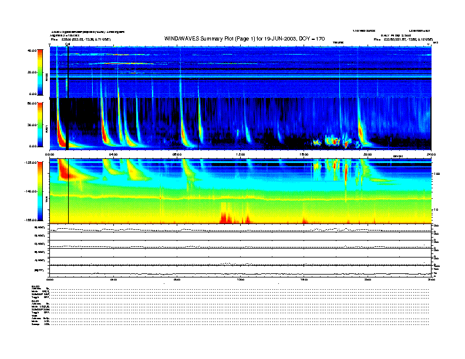Click the 16:00 tick label under RAD1 panel
The width and height of the screenshot is (465, 359).
tap(304, 154)
